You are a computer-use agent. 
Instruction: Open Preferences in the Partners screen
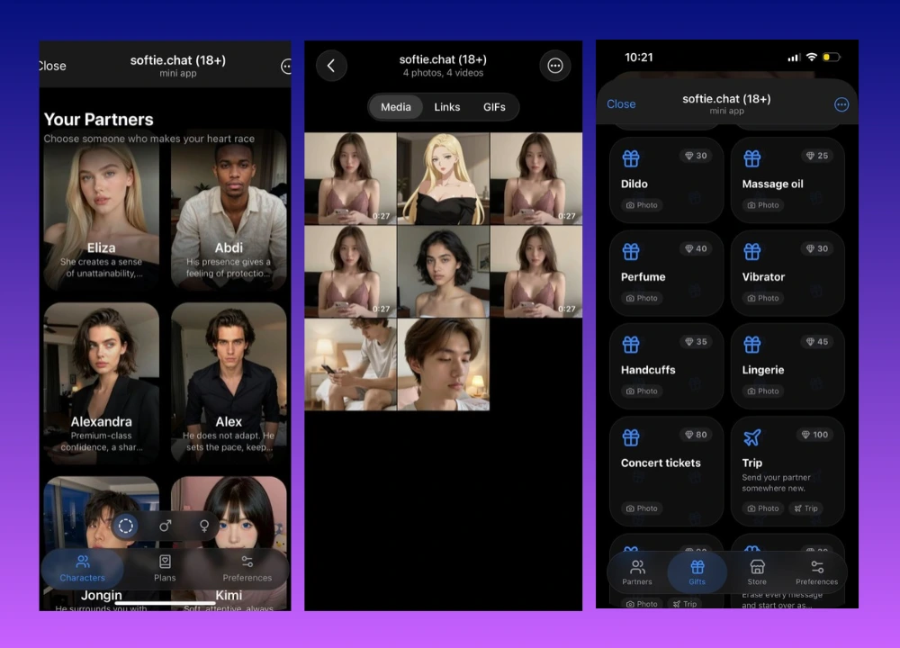[247, 568]
